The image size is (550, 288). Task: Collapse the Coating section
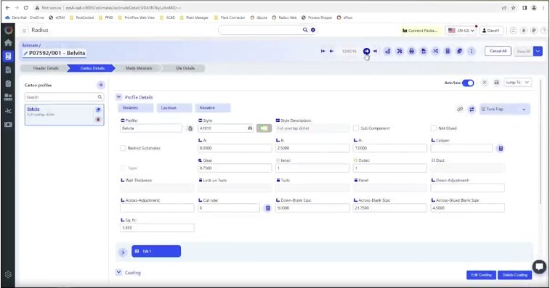(118, 272)
